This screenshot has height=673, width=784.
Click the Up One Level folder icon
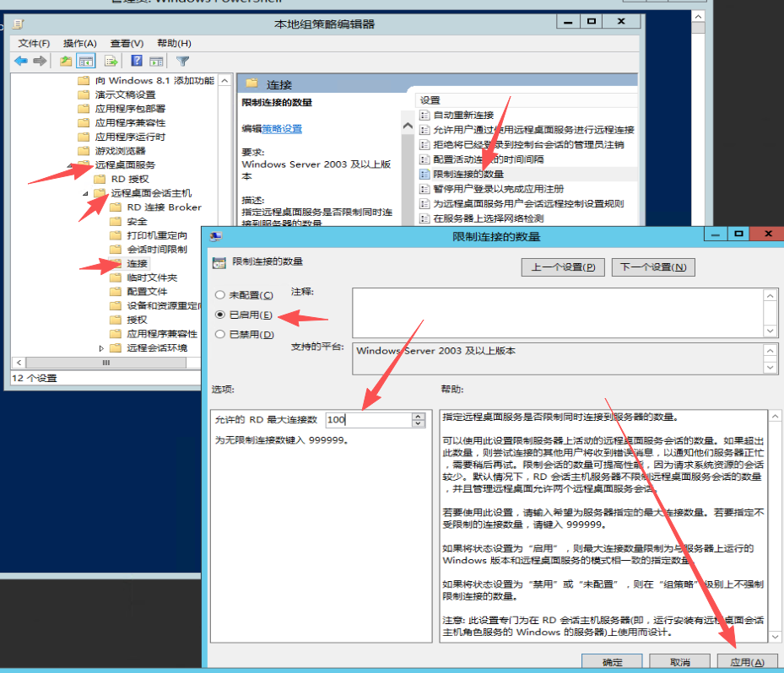pos(66,61)
